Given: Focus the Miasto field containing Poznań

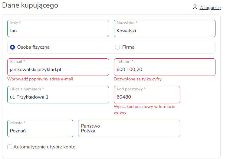Looking at the screenshot, I should click(x=40, y=128).
